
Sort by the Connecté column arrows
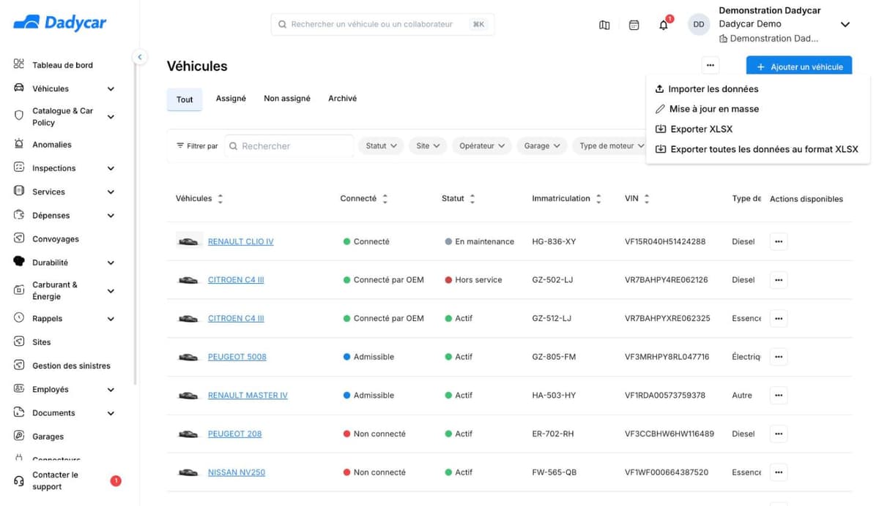click(x=385, y=199)
